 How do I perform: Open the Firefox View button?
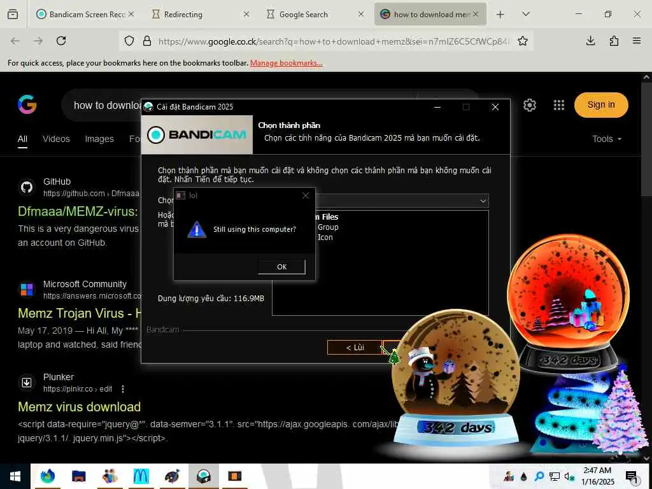13,15
